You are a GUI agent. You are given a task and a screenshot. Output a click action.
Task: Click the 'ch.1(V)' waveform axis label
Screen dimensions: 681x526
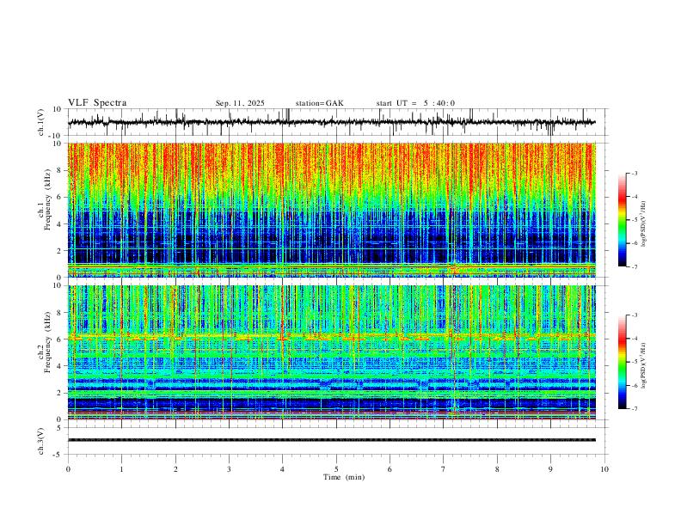tap(41, 122)
